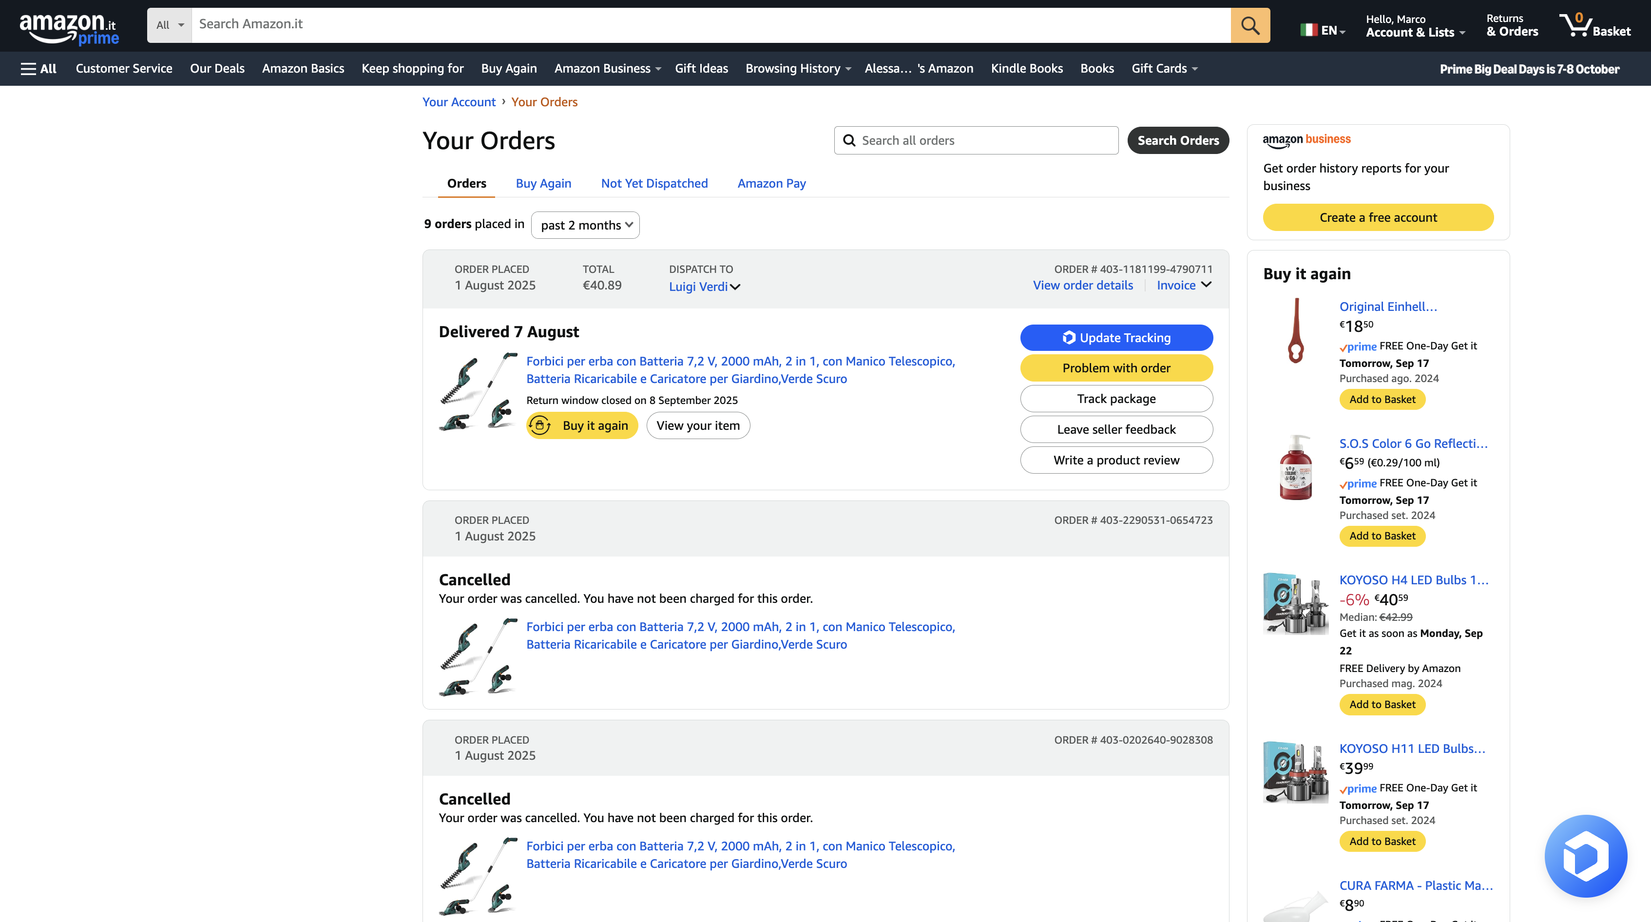Viewport: 1651px width, 922px height.
Task: Switch to the Buy Again tab
Action: tap(543, 183)
